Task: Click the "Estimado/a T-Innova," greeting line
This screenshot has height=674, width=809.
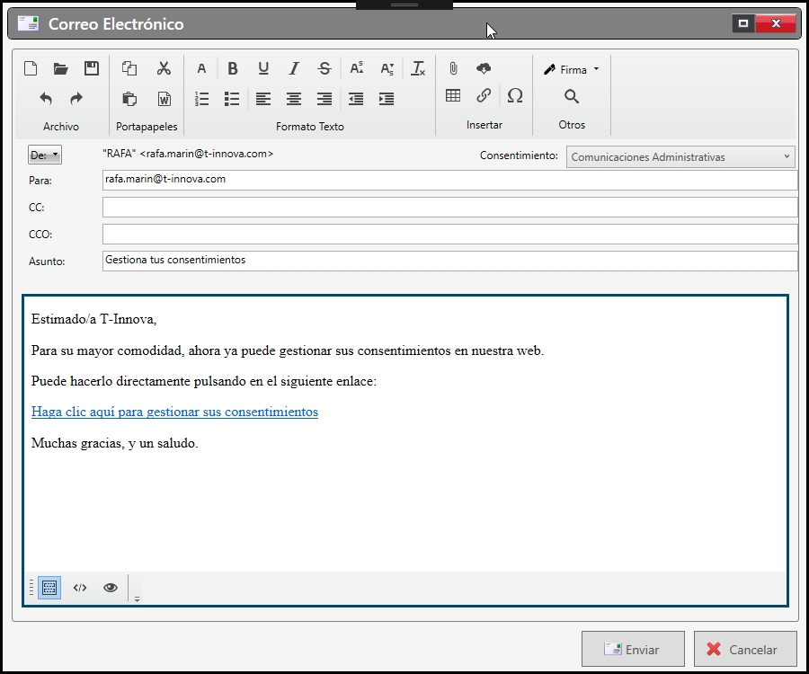Action: 93,319
